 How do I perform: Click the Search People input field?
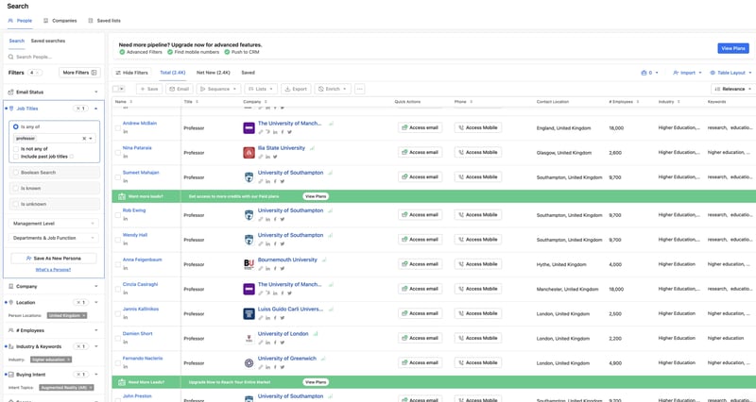click(54, 57)
